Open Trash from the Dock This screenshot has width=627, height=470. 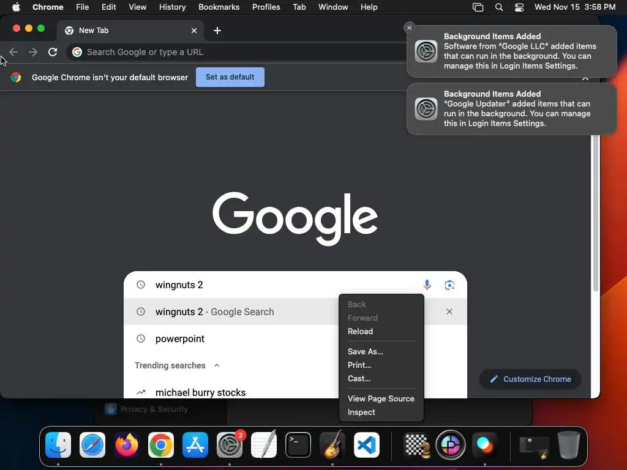pyautogui.click(x=569, y=444)
